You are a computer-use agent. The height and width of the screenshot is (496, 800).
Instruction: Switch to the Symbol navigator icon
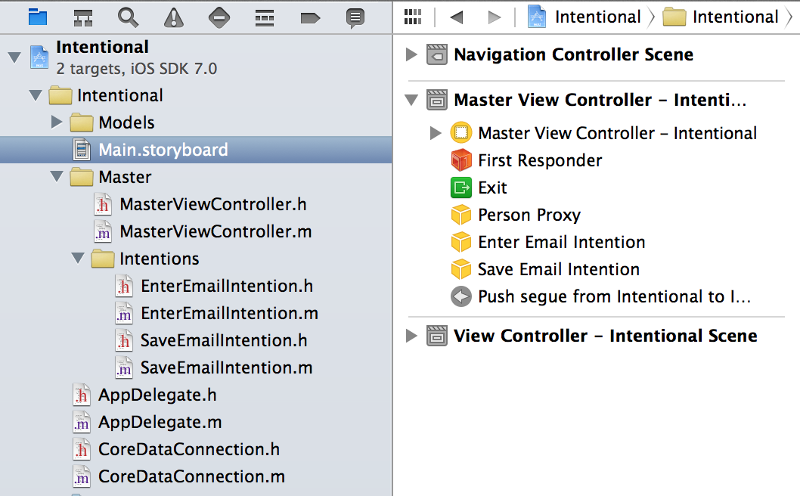83,17
